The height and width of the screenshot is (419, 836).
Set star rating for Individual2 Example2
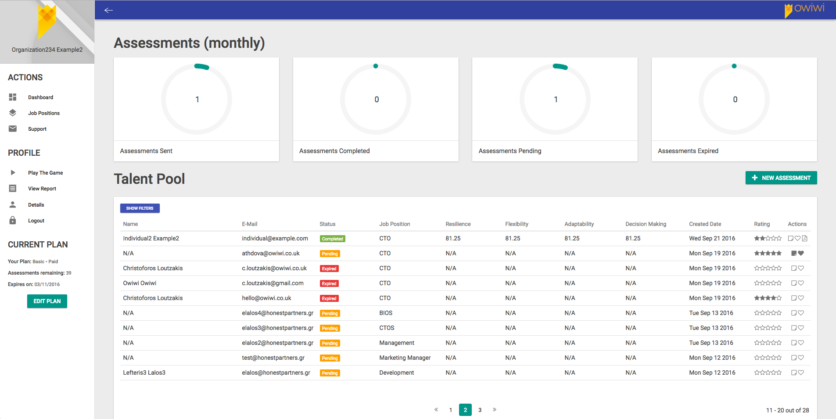click(768, 238)
